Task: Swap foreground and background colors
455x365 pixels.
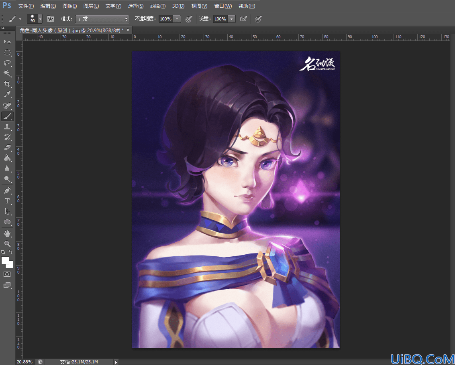Action: click(x=11, y=252)
